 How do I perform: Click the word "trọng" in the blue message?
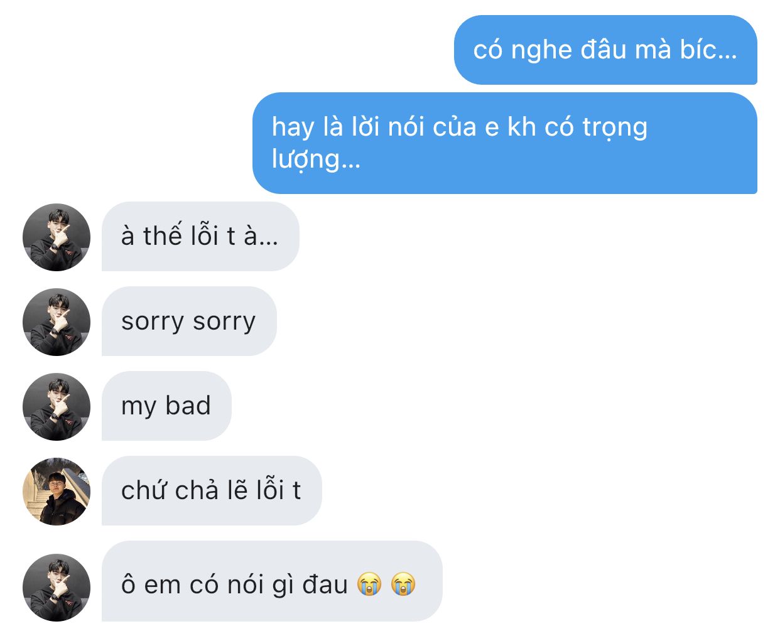(x=615, y=127)
